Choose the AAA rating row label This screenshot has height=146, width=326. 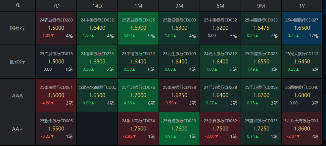(x=18, y=95)
